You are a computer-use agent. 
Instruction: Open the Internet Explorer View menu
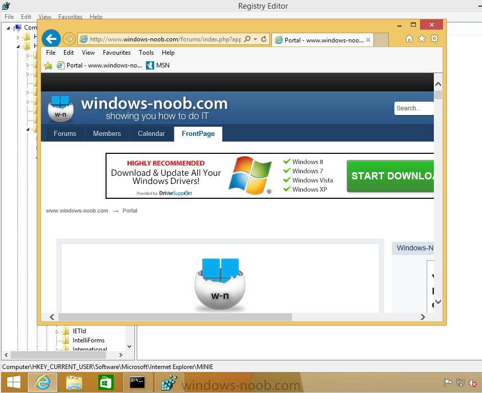(x=88, y=53)
